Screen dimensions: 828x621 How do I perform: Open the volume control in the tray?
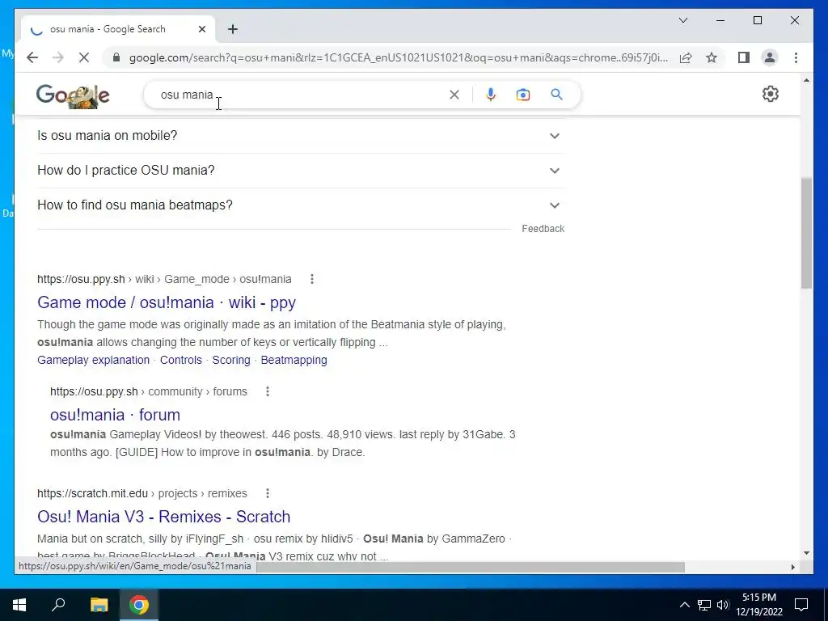[x=722, y=605]
